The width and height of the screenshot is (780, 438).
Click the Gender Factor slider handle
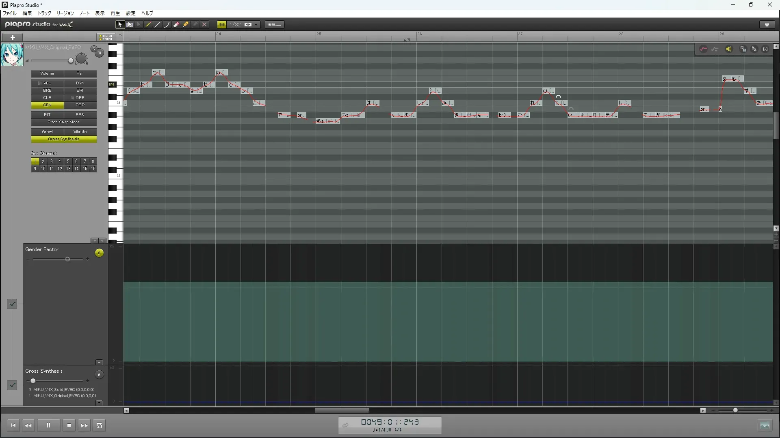(67, 259)
